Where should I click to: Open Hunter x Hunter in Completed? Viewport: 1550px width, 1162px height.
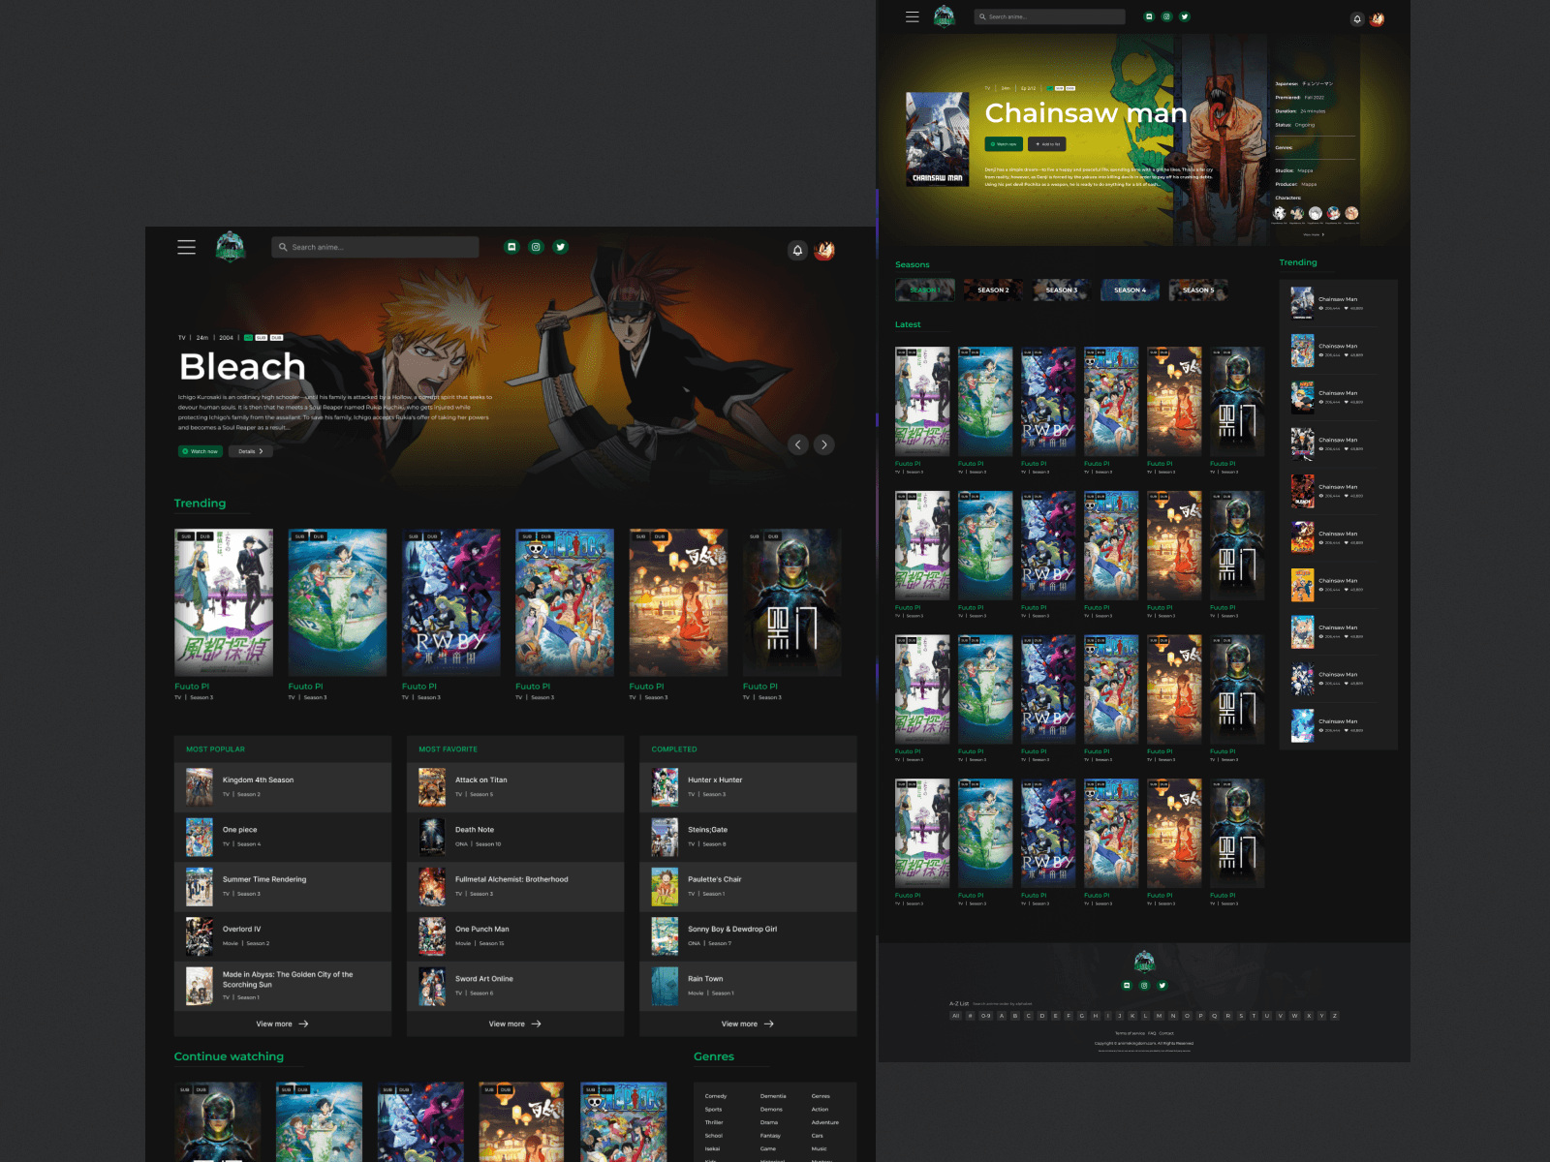(748, 787)
